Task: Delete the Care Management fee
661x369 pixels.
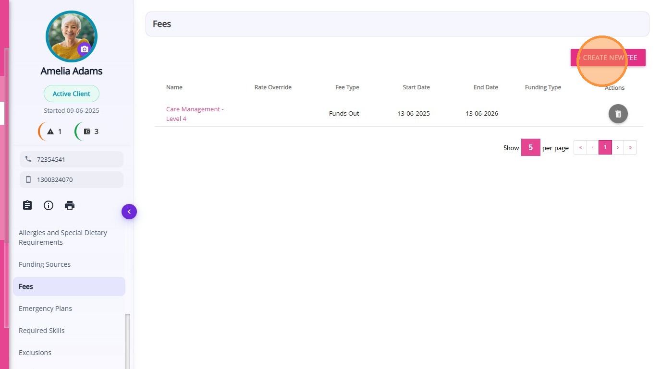Action: click(618, 114)
